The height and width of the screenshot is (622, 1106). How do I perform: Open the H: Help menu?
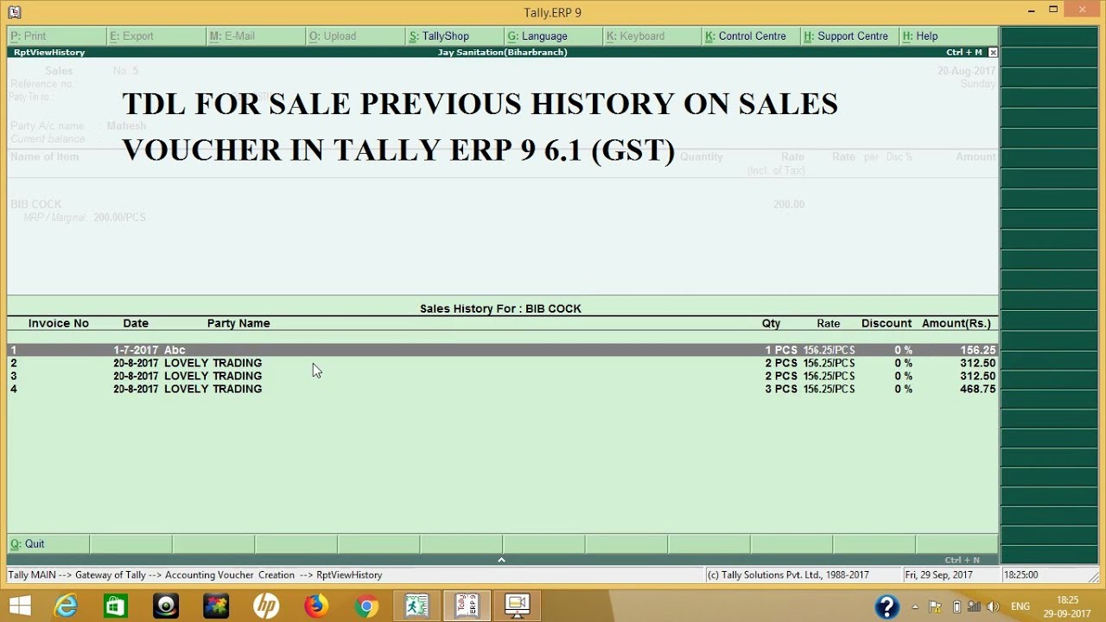(949, 36)
